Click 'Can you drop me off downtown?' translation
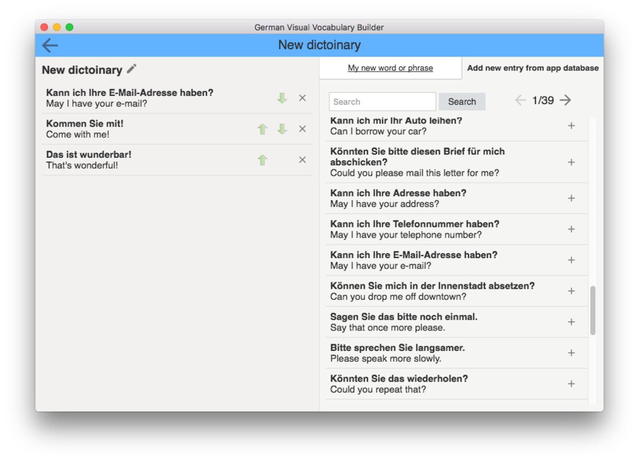Screen dimensions: 639x462 coord(398,297)
